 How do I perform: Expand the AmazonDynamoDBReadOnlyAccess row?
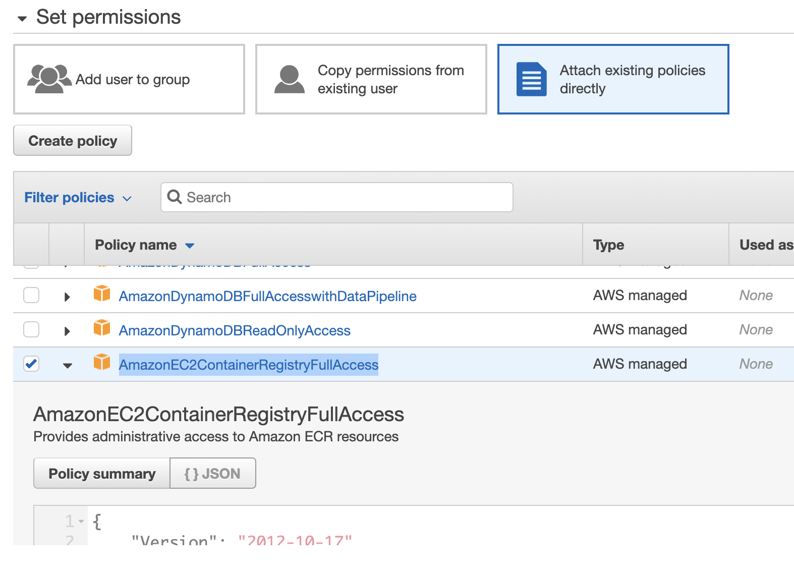(67, 331)
